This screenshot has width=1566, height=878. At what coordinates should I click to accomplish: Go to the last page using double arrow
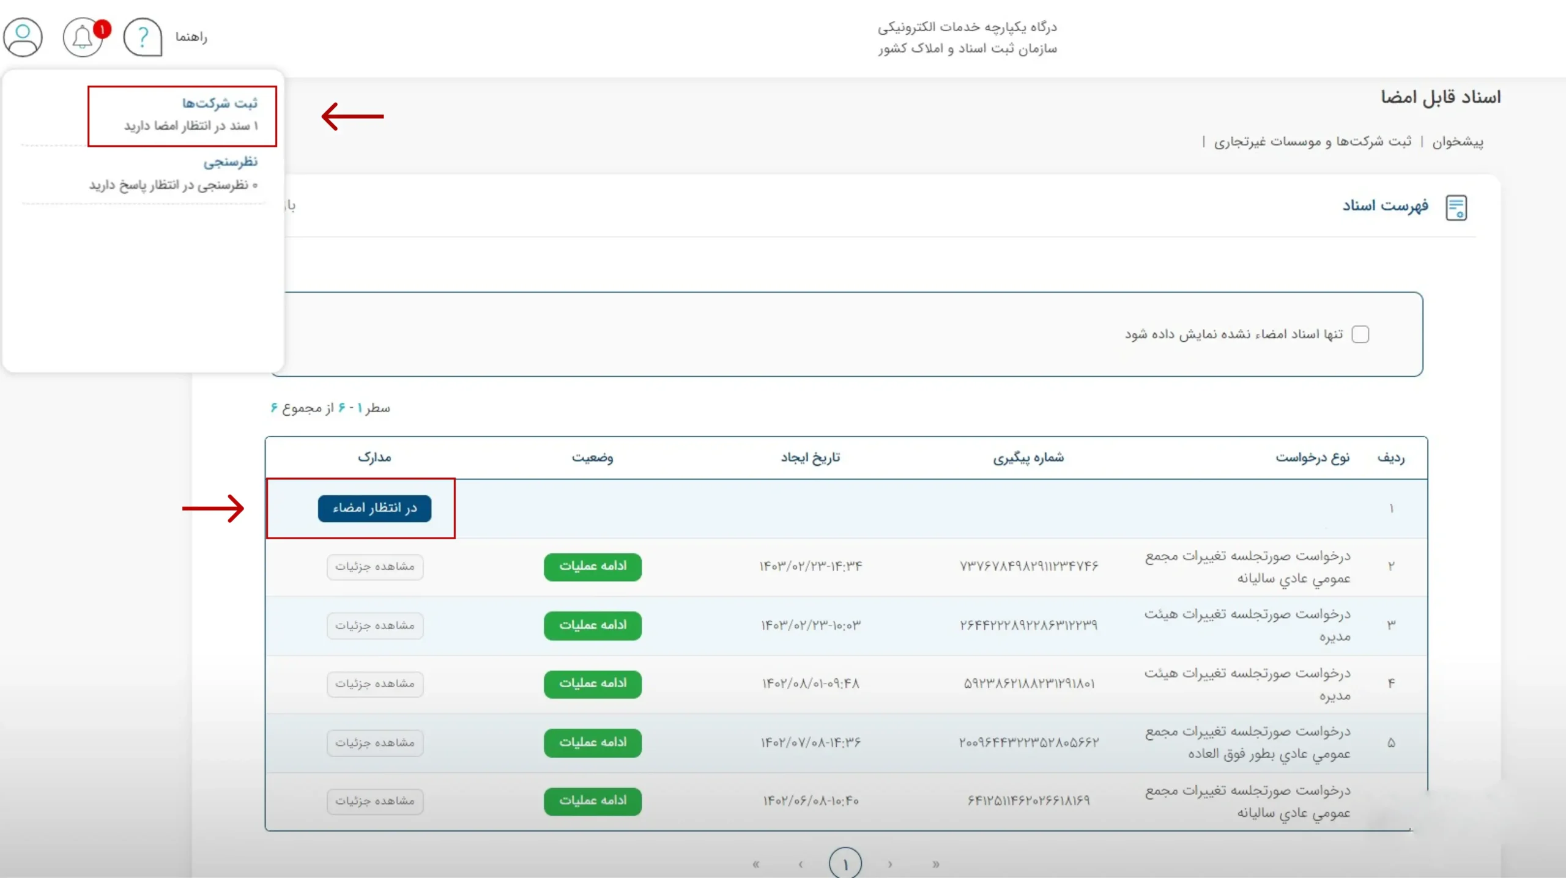[755, 864]
